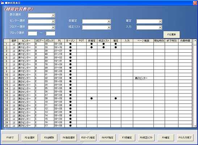Check the selection box for row 3

14,51
